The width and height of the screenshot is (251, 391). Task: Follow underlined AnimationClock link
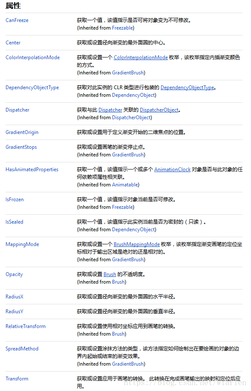172,170
